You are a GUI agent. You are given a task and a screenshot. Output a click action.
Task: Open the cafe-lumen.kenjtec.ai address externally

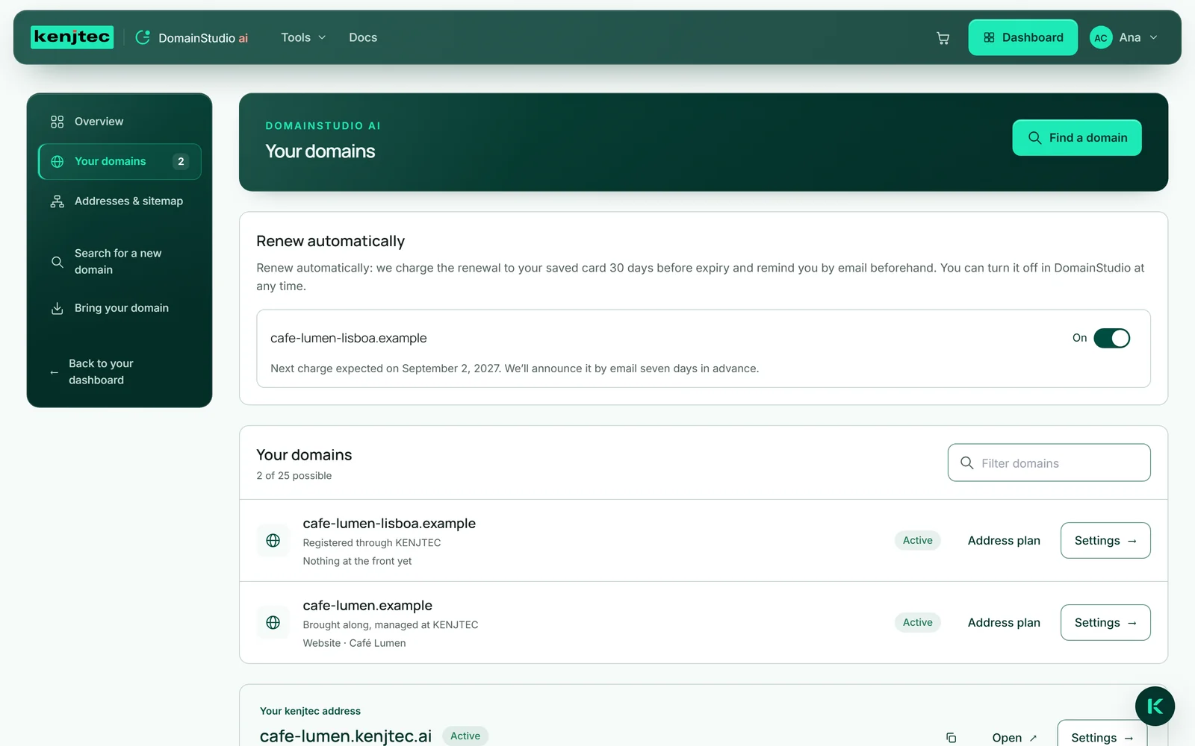pos(1014,738)
